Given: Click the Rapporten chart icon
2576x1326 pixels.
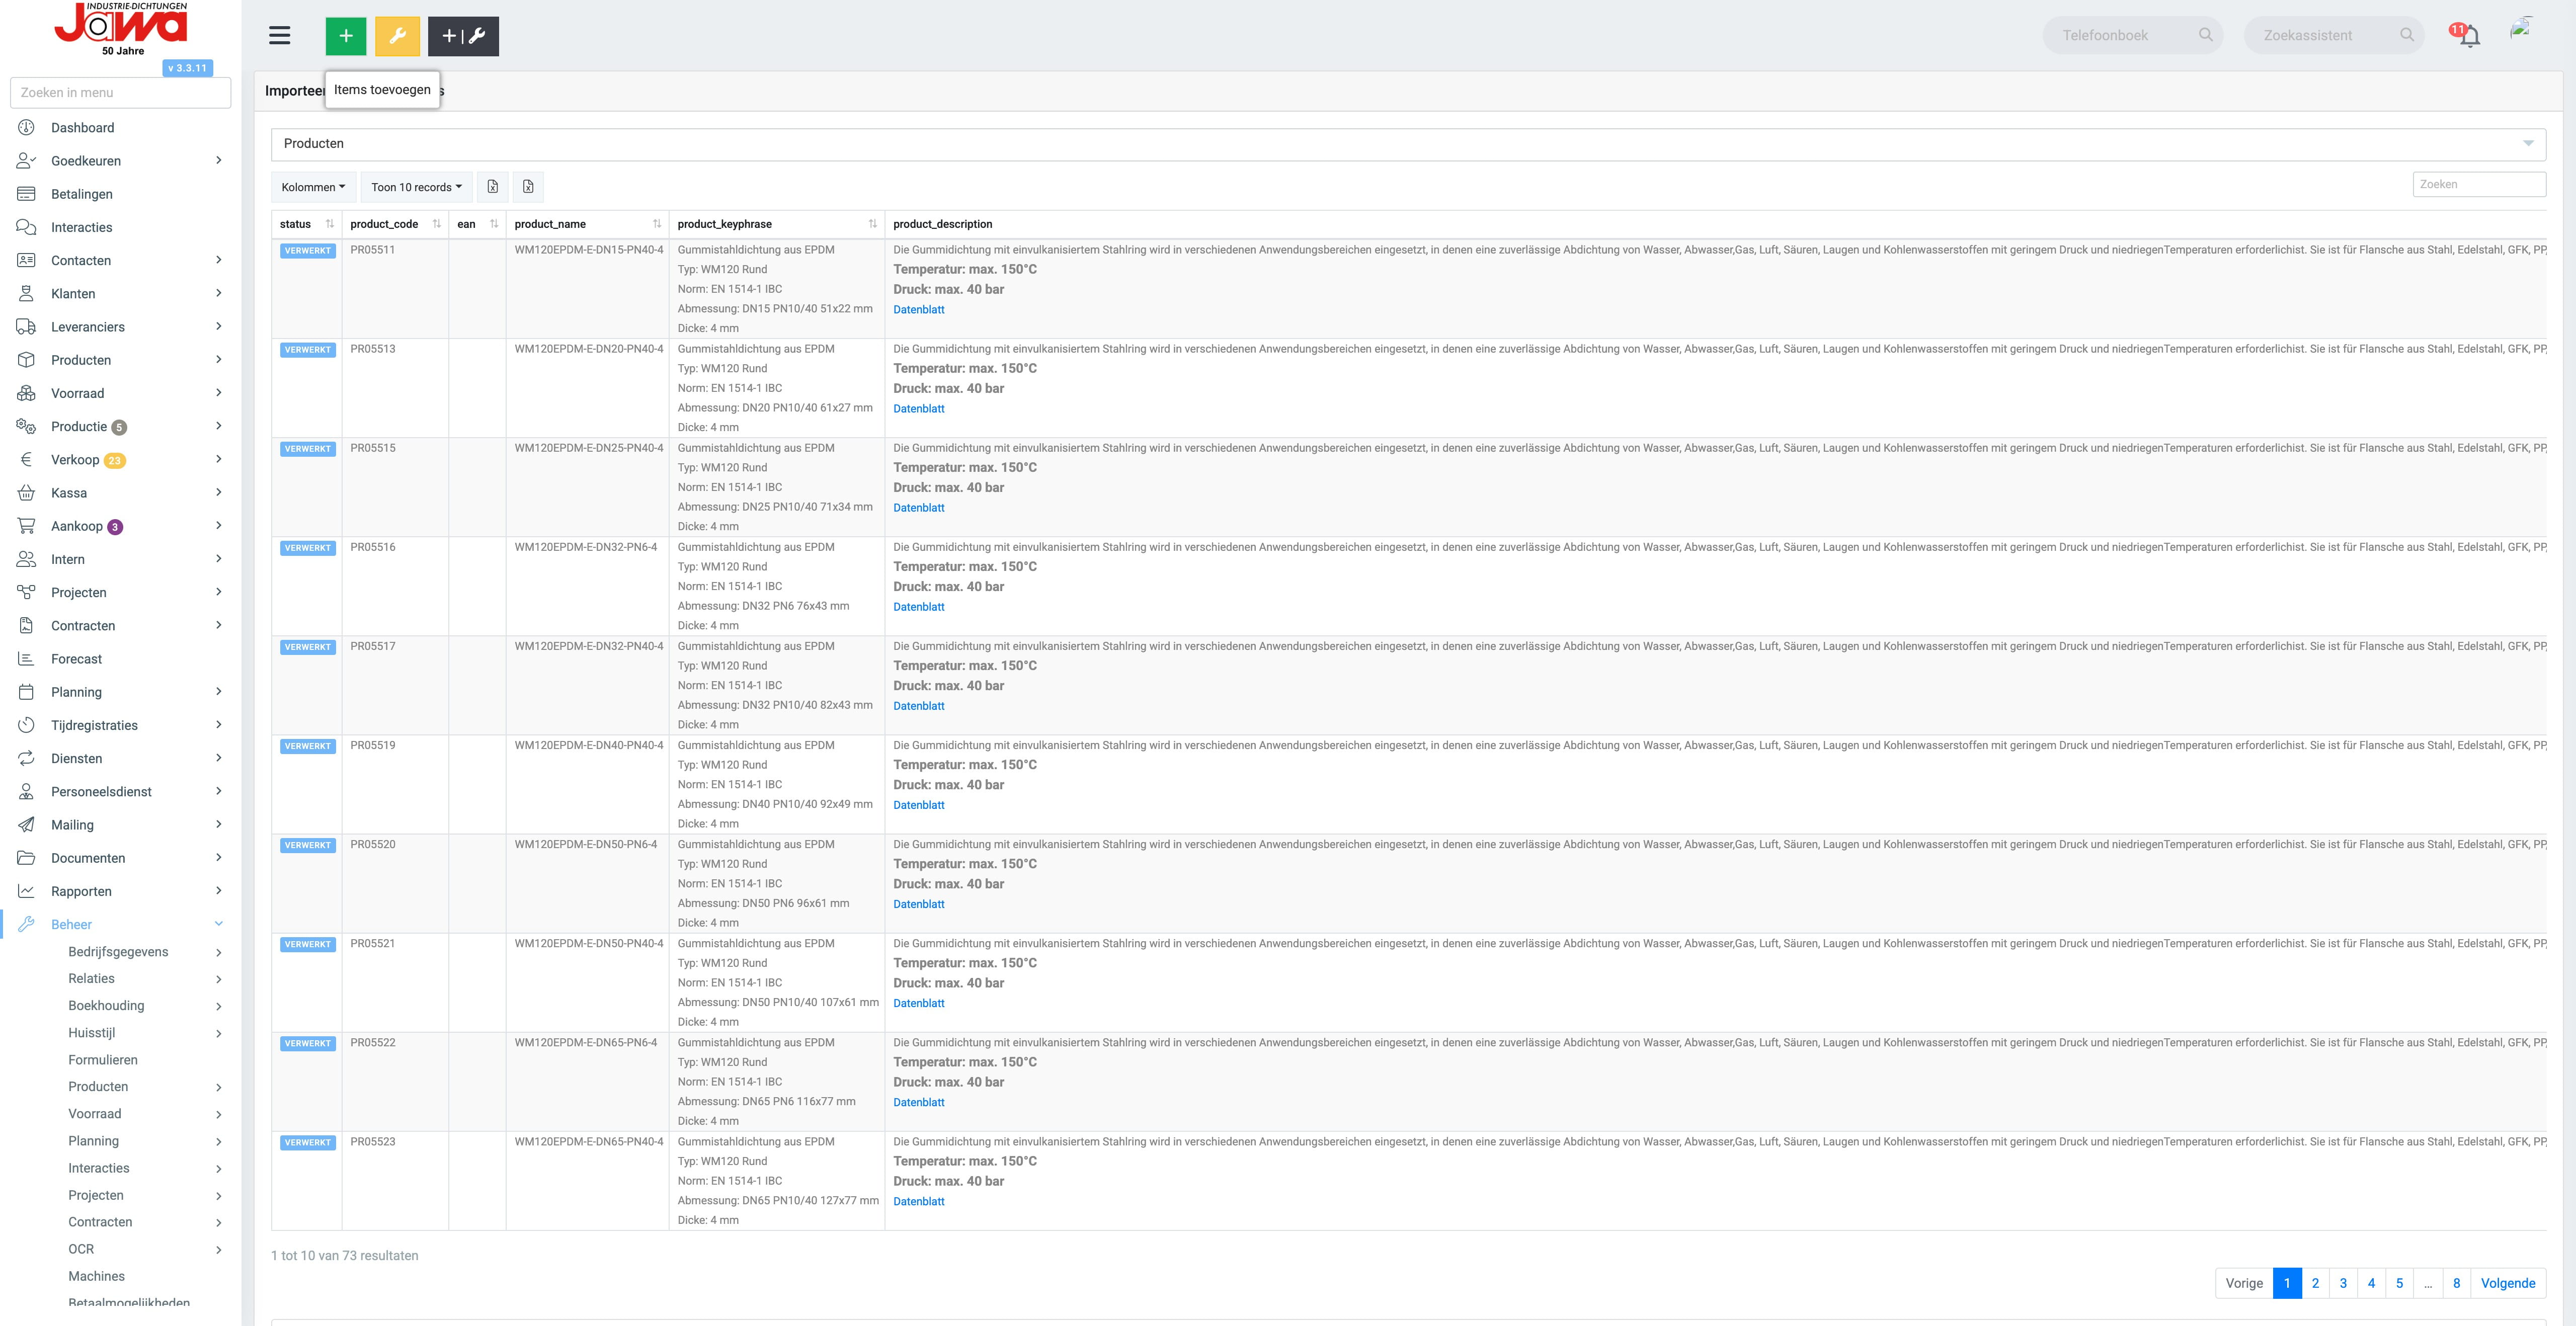Looking at the screenshot, I should coord(27,891).
